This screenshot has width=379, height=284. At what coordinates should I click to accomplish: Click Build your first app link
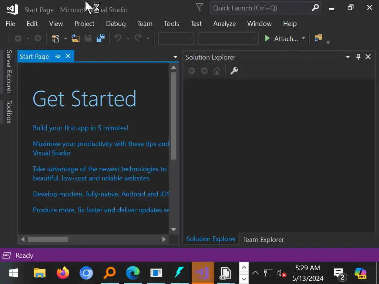(80, 128)
